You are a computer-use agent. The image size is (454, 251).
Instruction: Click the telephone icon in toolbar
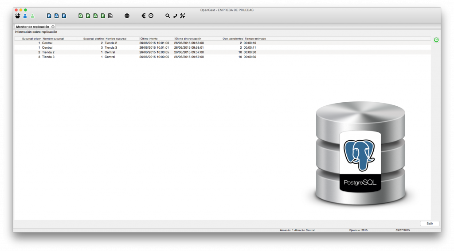(x=175, y=16)
